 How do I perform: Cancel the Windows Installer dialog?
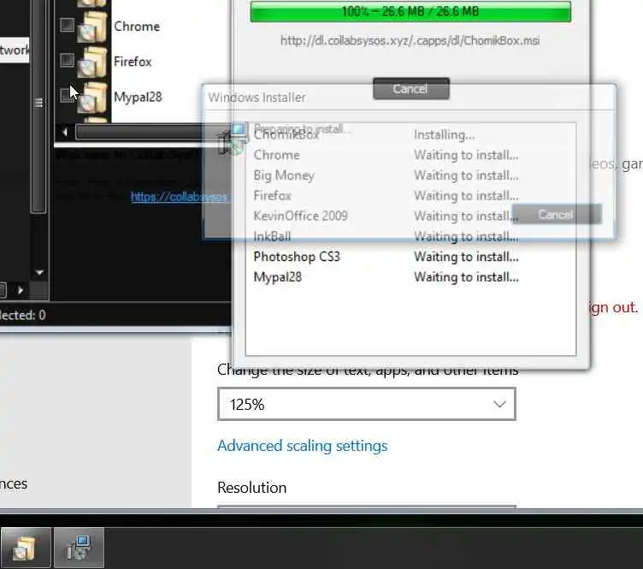tap(557, 214)
